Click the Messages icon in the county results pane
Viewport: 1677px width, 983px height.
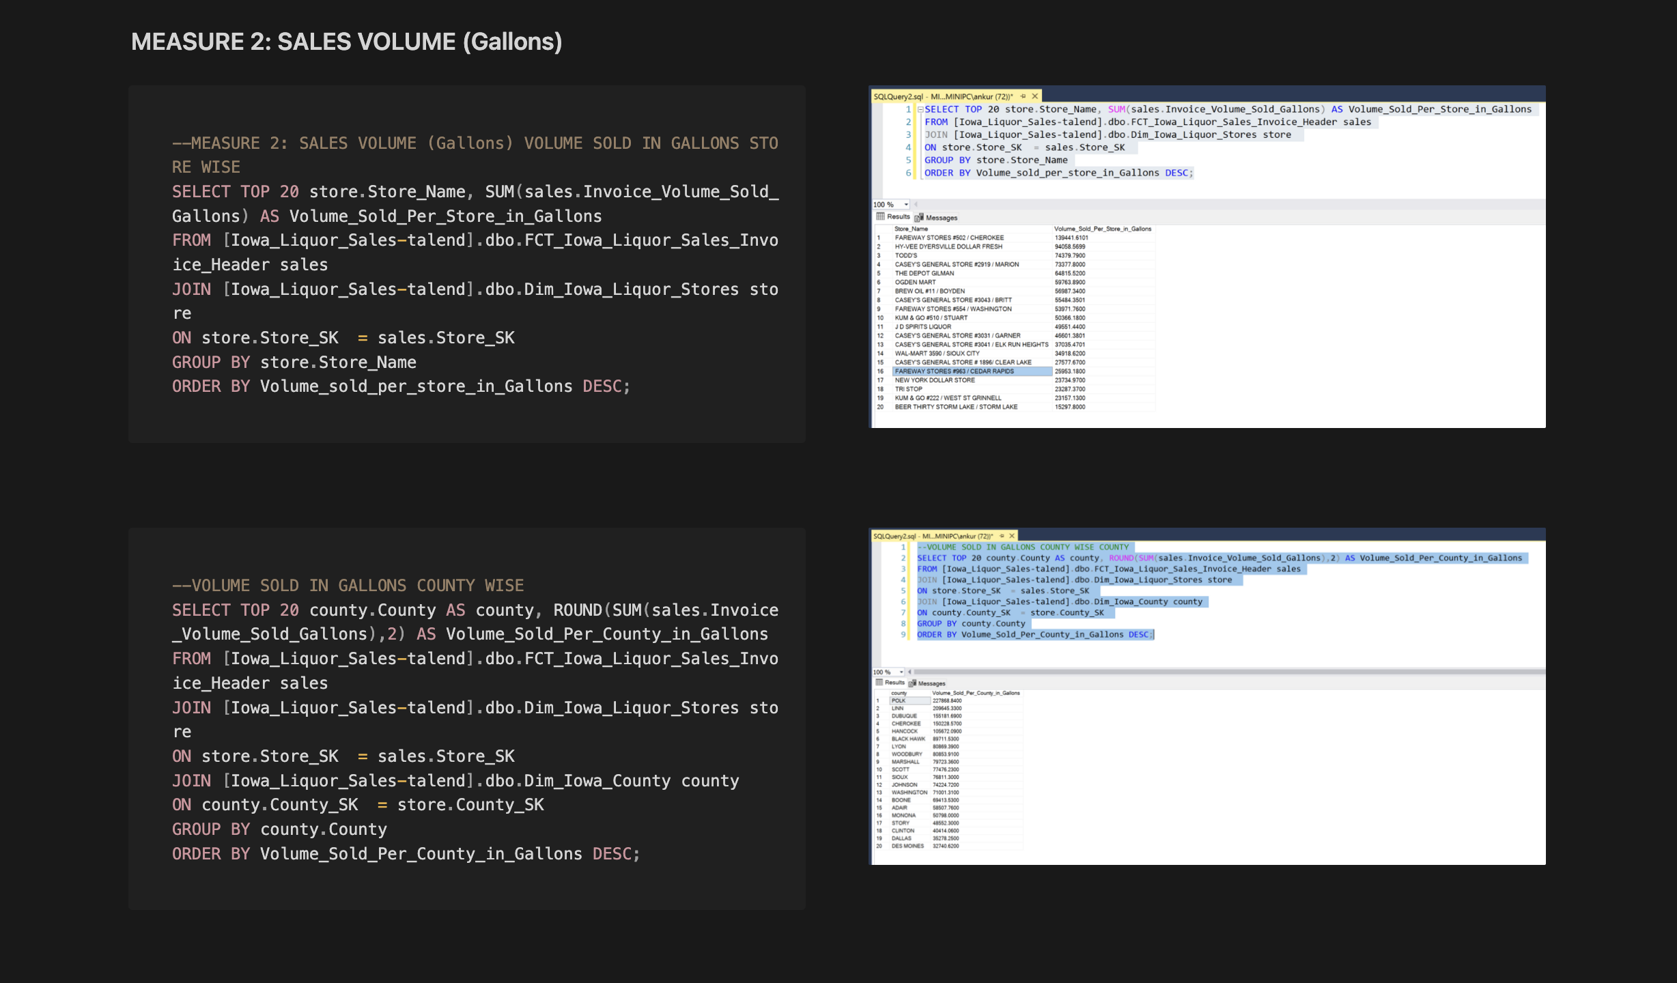click(912, 683)
